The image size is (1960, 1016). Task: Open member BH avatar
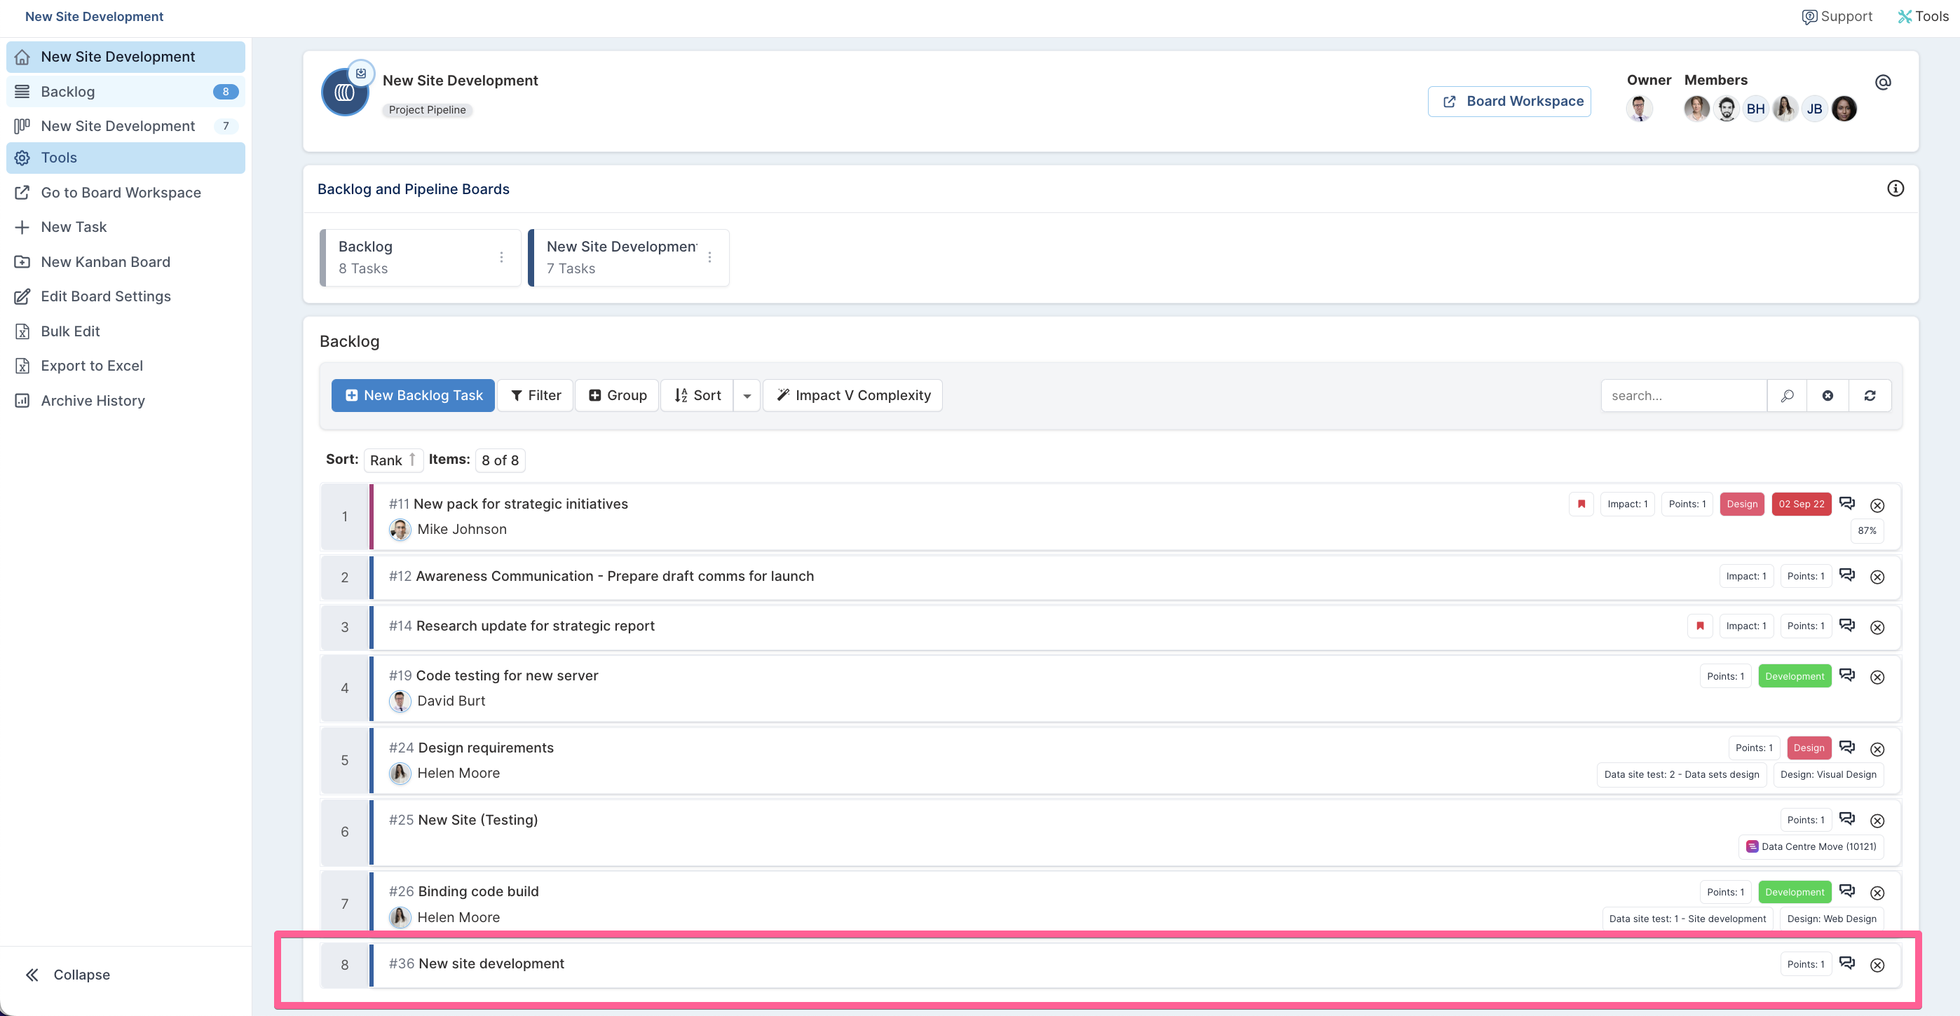[1755, 109]
